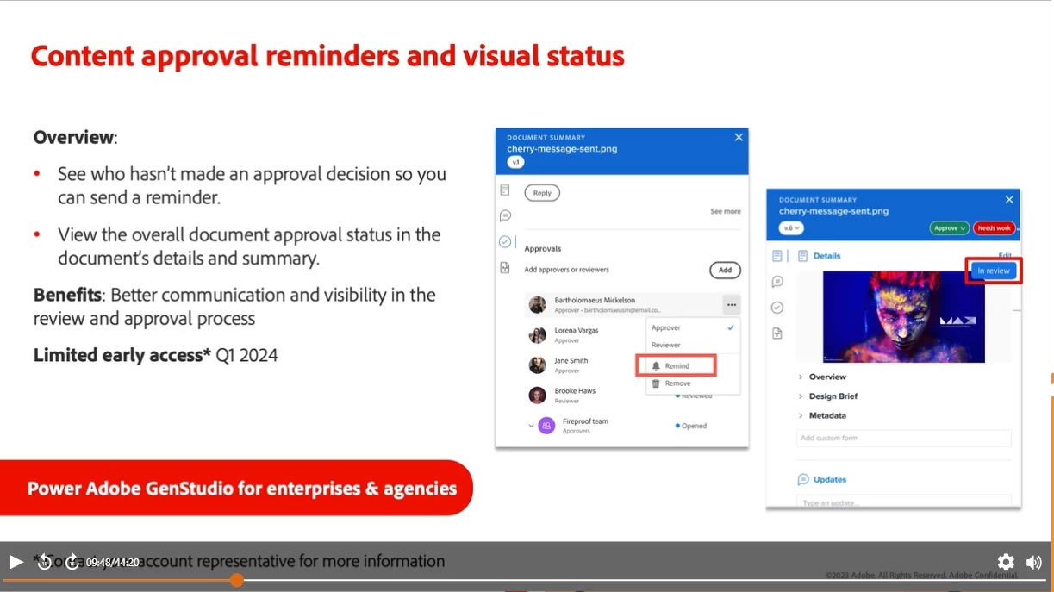Open document icon at bottom of right sidebar
This screenshot has height=592, width=1054.
pos(777,333)
